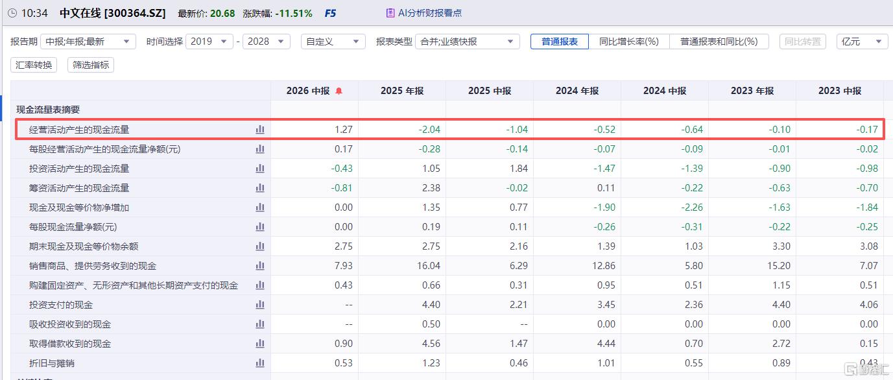Click the 现金流量表摘要 section heading
Screen dimensions: 893x380
tap(48, 110)
